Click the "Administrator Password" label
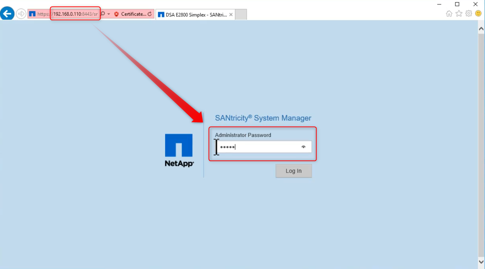 (x=243, y=135)
